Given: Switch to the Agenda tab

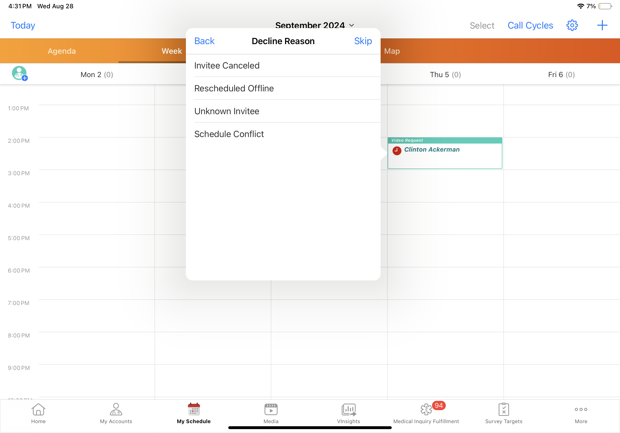Looking at the screenshot, I should pos(62,51).
